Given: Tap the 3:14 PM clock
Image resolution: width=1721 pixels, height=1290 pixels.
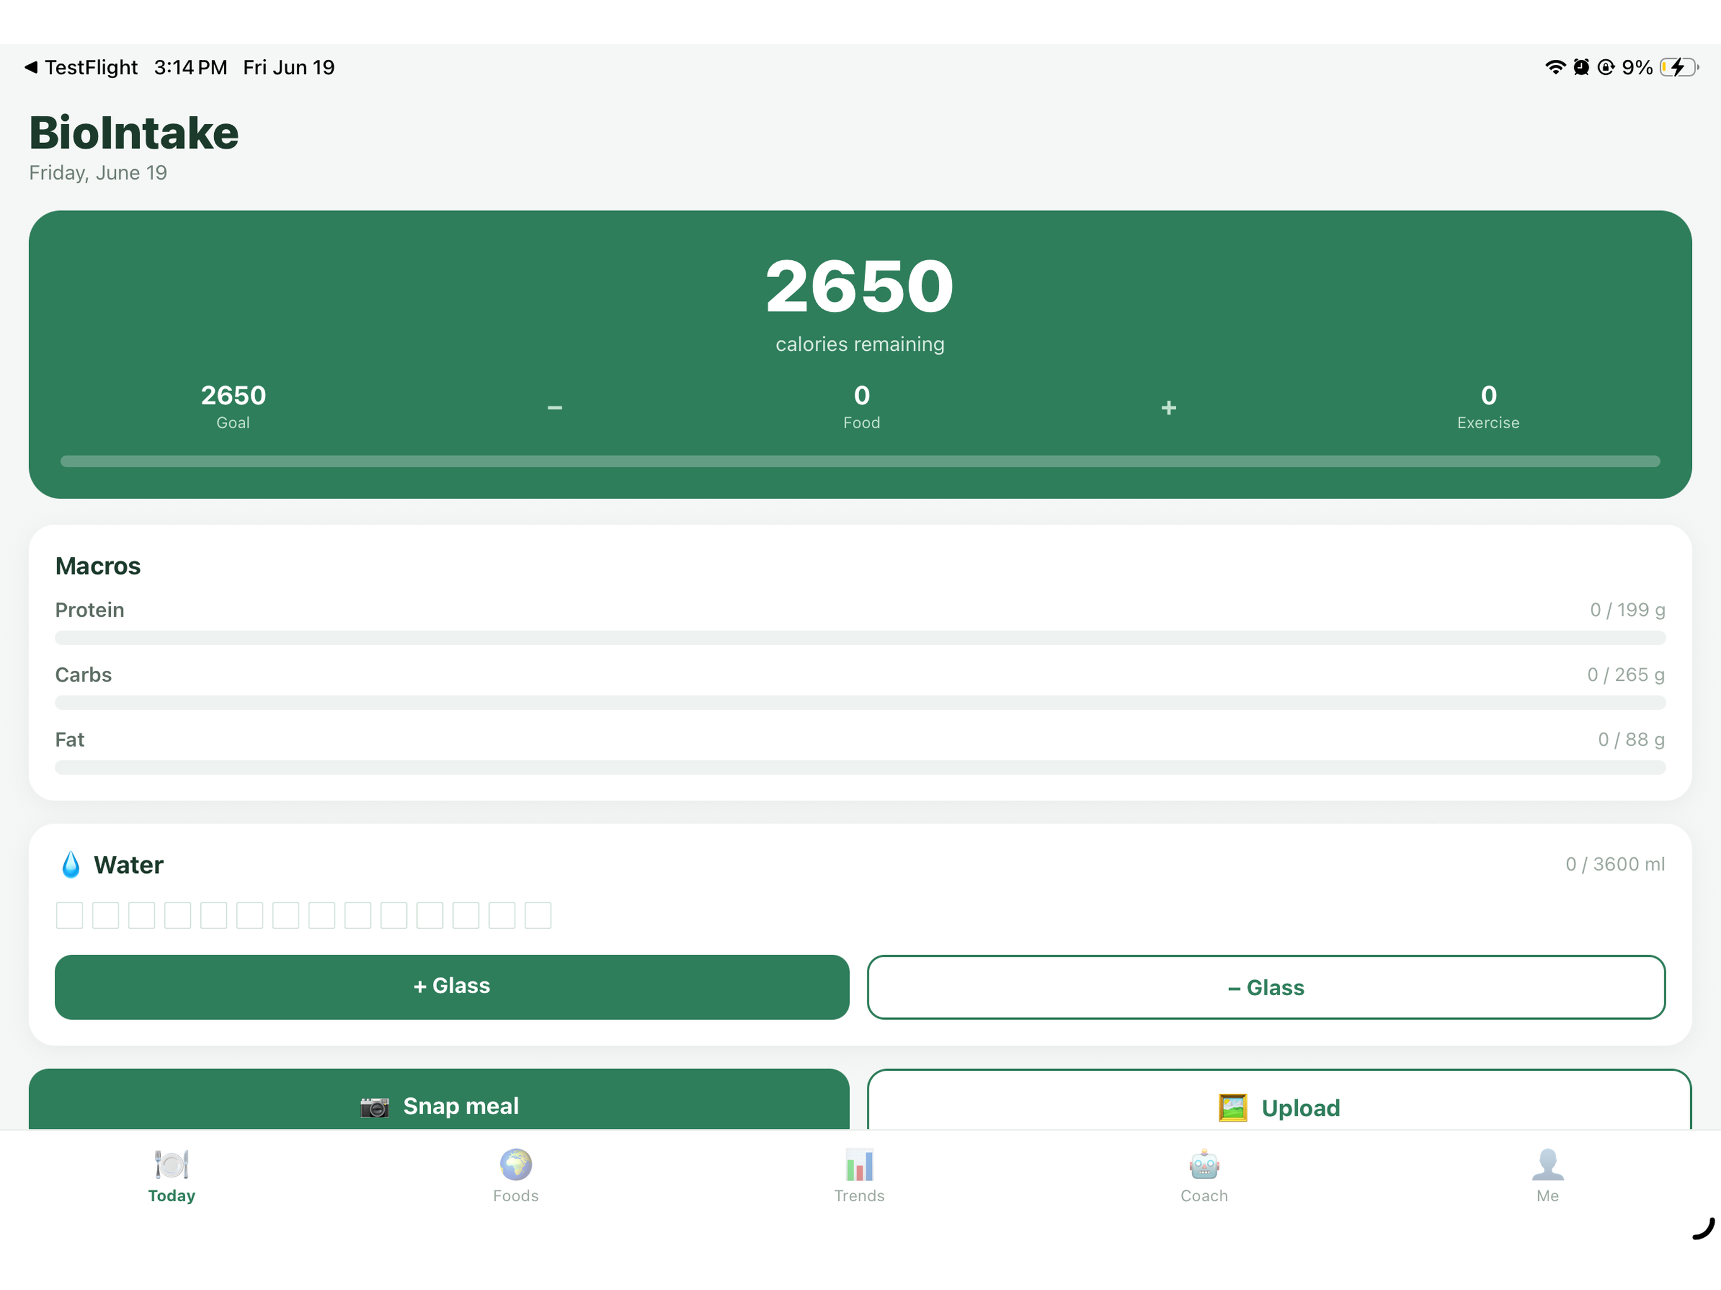Looking at the screenshot, I should pos(191,67).
